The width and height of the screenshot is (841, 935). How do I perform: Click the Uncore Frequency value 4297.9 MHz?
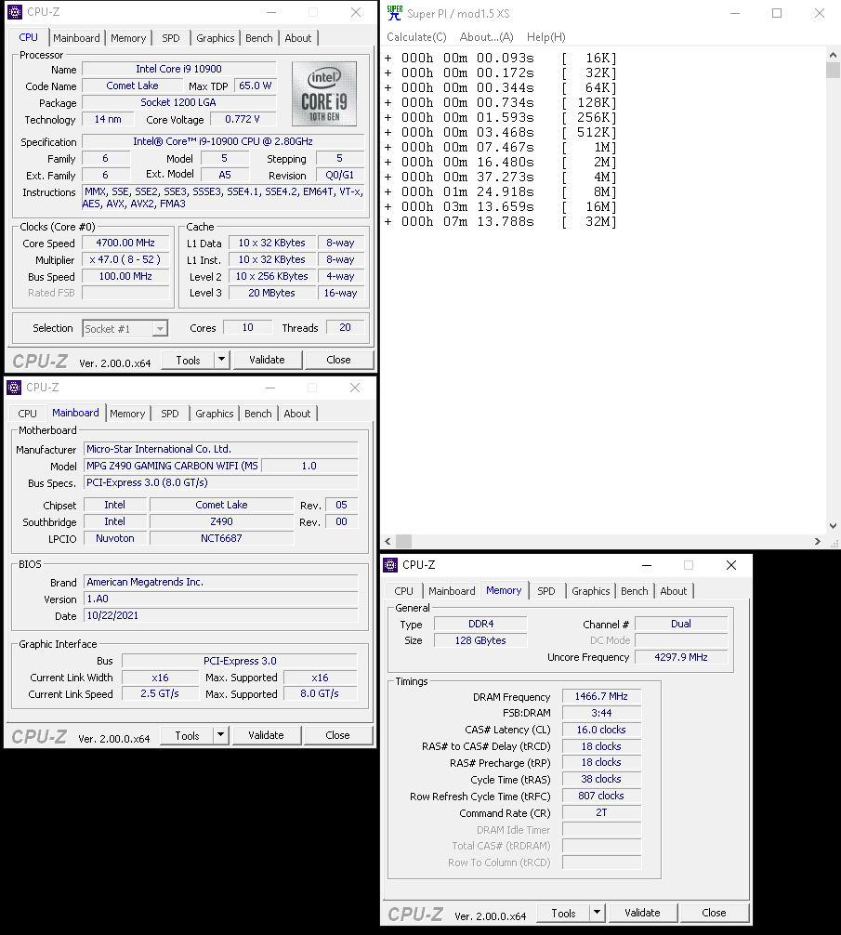[x=681, y=657]
